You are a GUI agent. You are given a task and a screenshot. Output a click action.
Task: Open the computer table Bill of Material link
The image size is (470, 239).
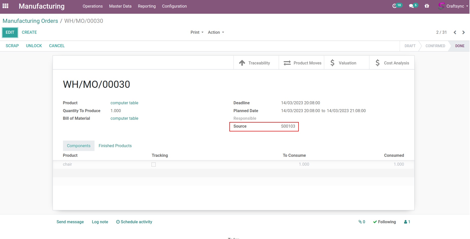coord(124,118)
